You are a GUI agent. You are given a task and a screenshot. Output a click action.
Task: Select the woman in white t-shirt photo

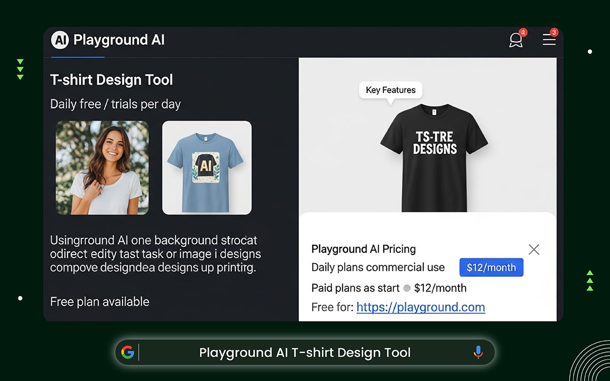[x=102, y=168]
